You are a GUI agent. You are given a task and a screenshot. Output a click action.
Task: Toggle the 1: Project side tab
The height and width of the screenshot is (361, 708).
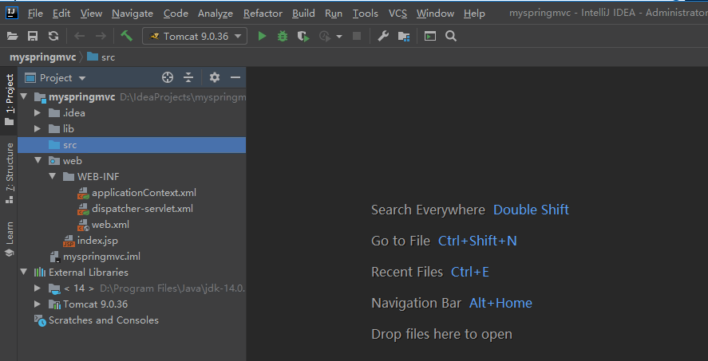click(x=9, y=100)
